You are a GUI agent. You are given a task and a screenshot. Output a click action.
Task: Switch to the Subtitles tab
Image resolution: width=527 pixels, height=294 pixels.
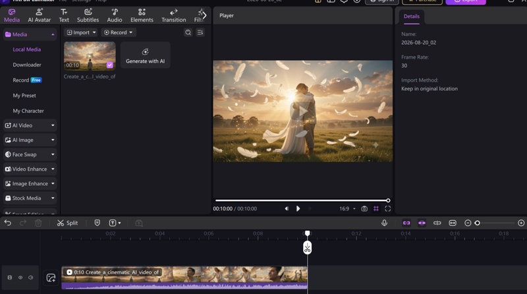pyautogui.click(x=88, y=15)
